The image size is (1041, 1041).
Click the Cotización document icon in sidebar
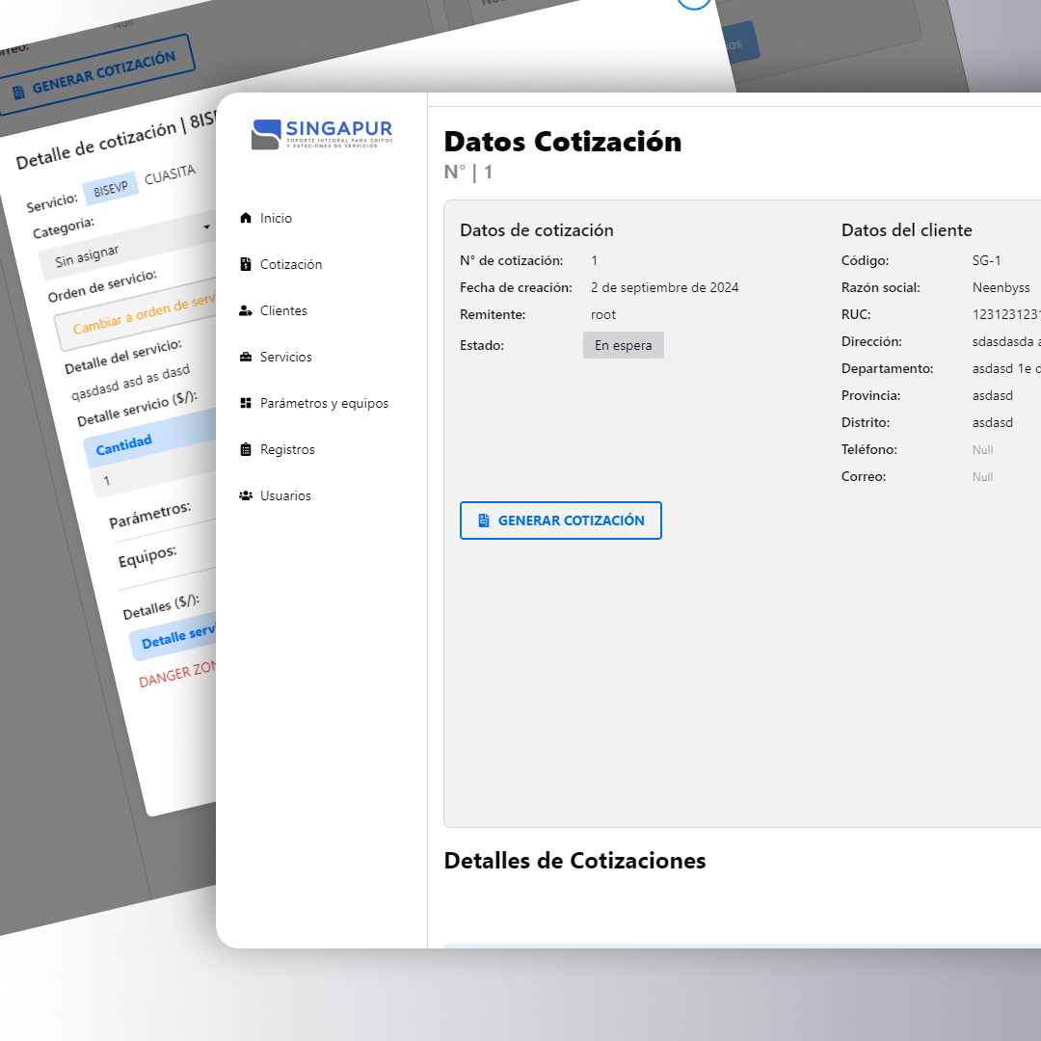(x=245, y=264)
